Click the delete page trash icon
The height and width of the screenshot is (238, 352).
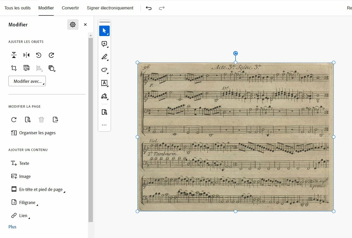(41, 120)
